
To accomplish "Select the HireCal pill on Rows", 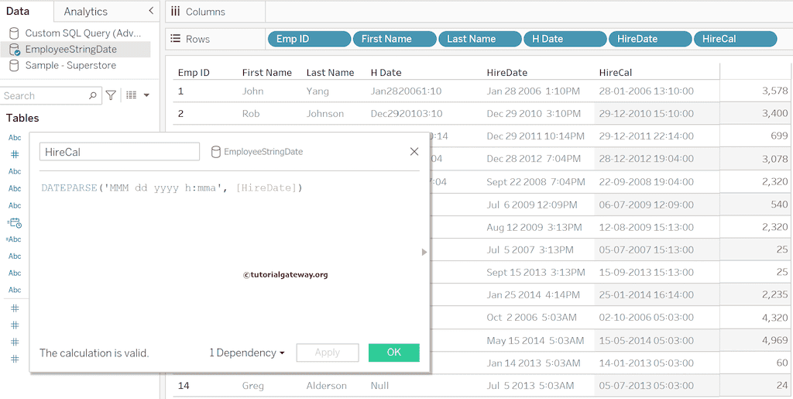I will pos(736,39).
